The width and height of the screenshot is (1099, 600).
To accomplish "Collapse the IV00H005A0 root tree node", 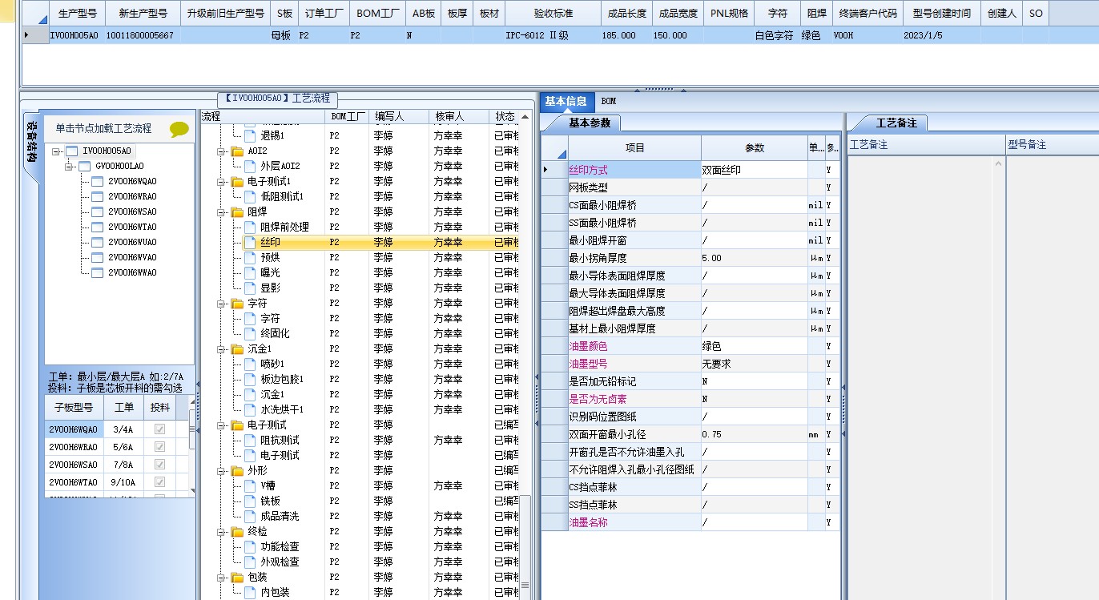I will [x=57, y=151].
